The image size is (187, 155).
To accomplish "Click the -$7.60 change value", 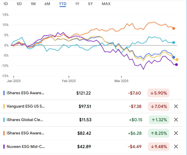I will pyautogui.click(x=134, y=93).
